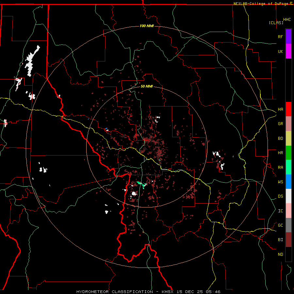
Task: Click the UK magenta legend swatch
Action: 288,51
